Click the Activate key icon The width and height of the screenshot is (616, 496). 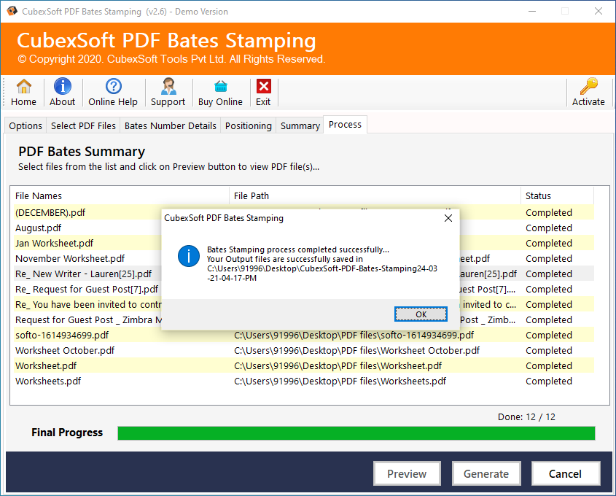[x=588, y=88]
